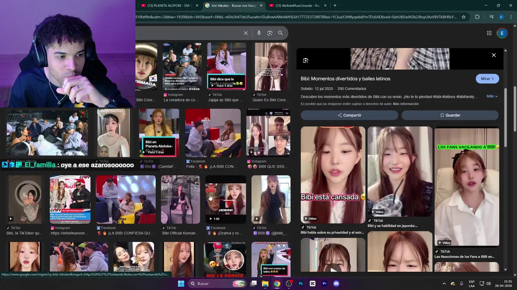Open File Explorer from the taskbar

[265, 284]
